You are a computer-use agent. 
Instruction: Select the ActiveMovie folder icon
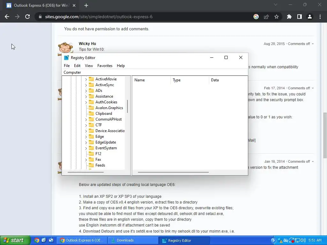pos(91,79)
